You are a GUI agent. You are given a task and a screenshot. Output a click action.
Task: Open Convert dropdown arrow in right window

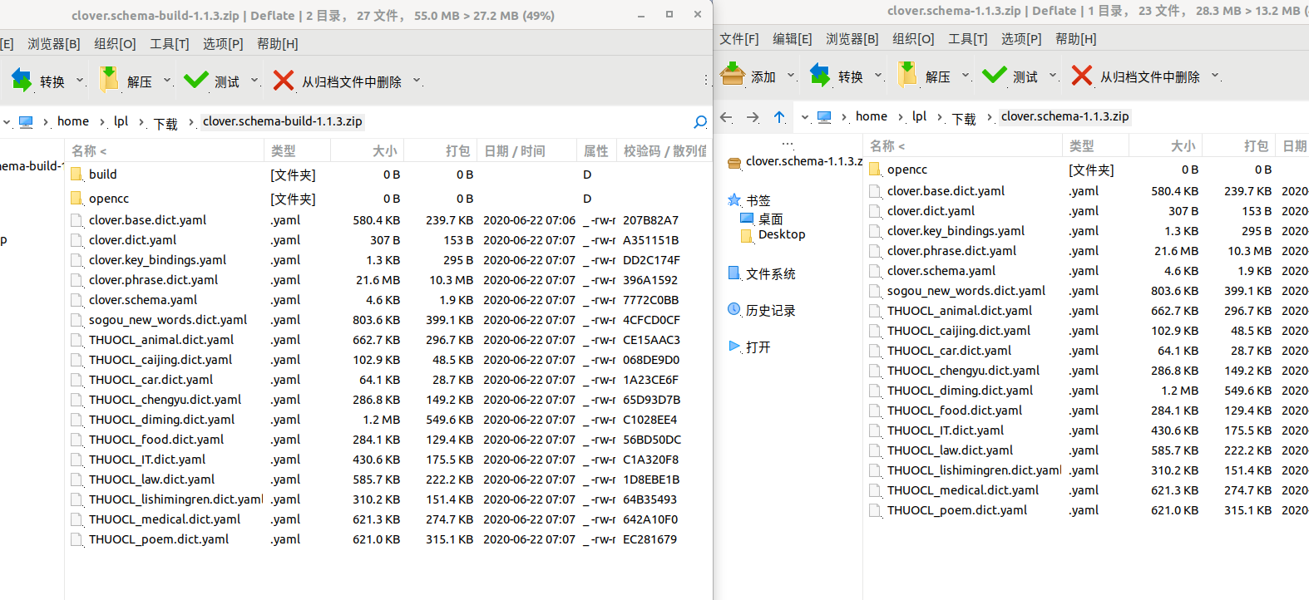[x=878, y=76]
